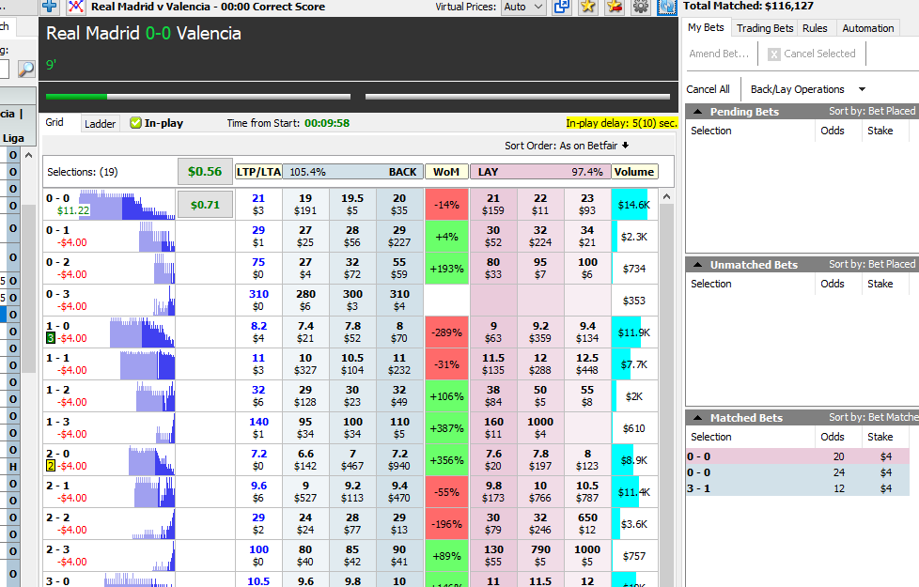This screenshot has width=919, height=587.
Task: Change Sort by in Unmatched Bets header
Action: tap(871, 264)
